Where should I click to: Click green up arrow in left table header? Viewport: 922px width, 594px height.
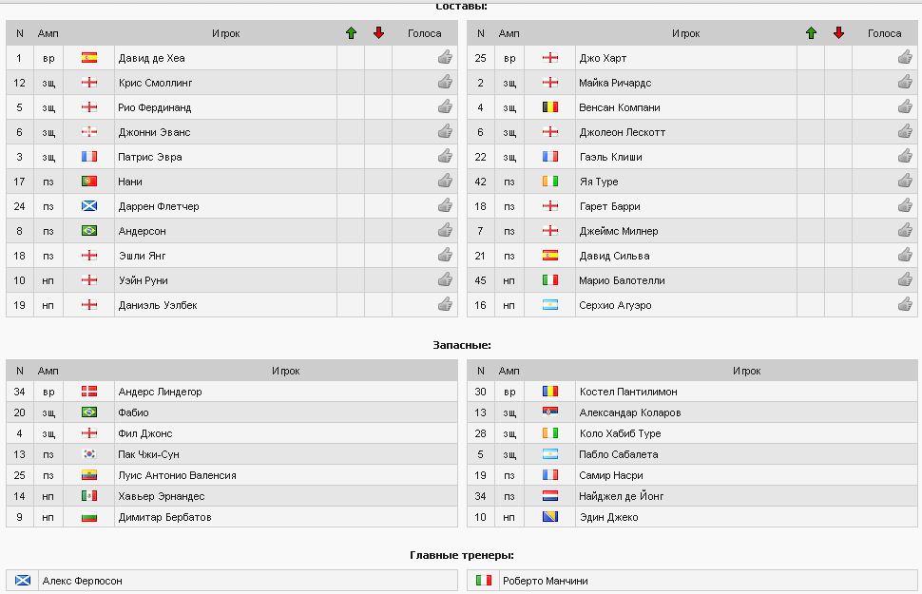[351, 33]
